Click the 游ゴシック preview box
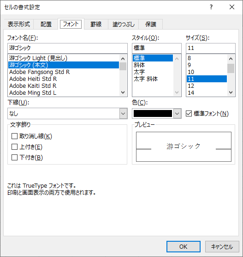The width and height of the screenshot is (243, 257). (184, 147)
